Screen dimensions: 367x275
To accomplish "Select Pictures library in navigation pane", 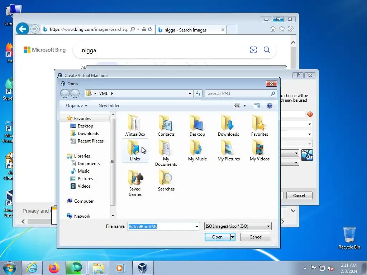I will click(85, 179).
